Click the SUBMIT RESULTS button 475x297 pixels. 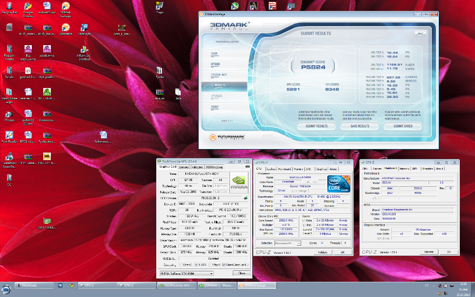click(316, 126)
